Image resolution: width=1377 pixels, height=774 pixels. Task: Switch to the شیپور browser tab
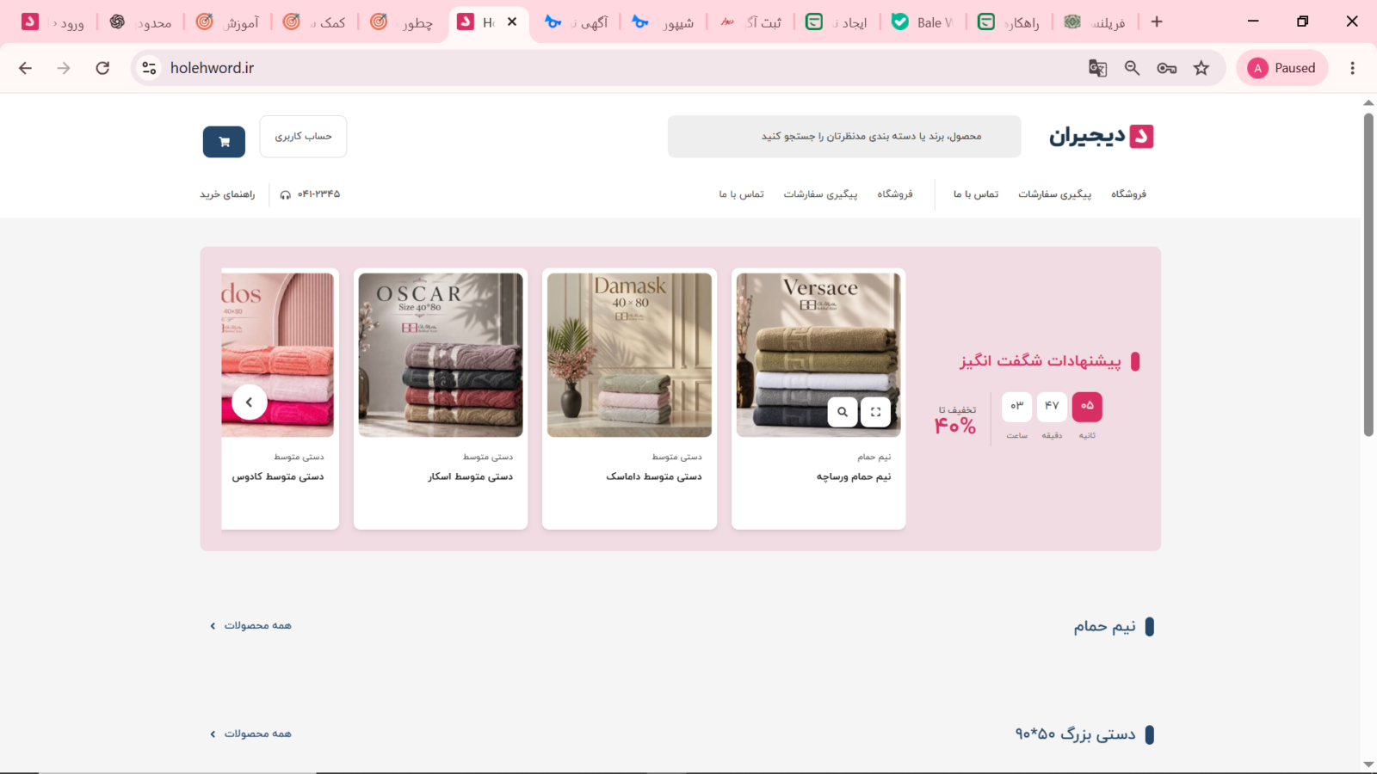tap(663, 22)
